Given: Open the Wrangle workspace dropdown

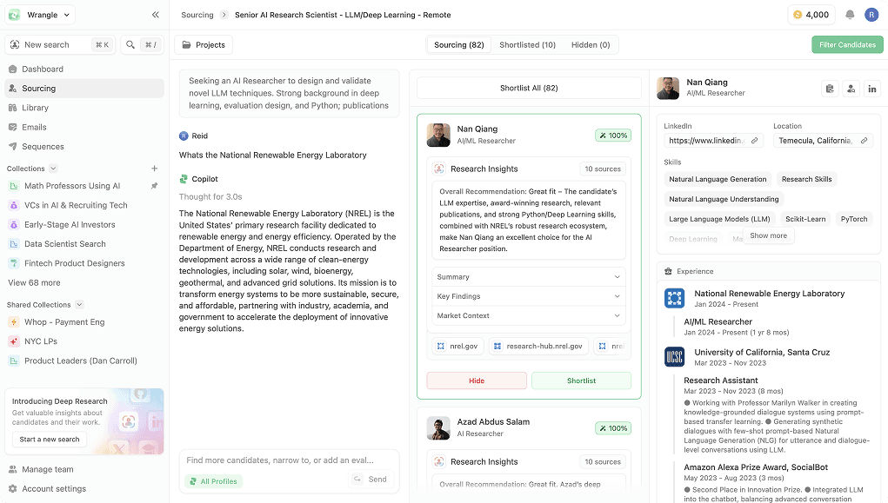Looking at the screenshot, I should click(x=40, y=15).
